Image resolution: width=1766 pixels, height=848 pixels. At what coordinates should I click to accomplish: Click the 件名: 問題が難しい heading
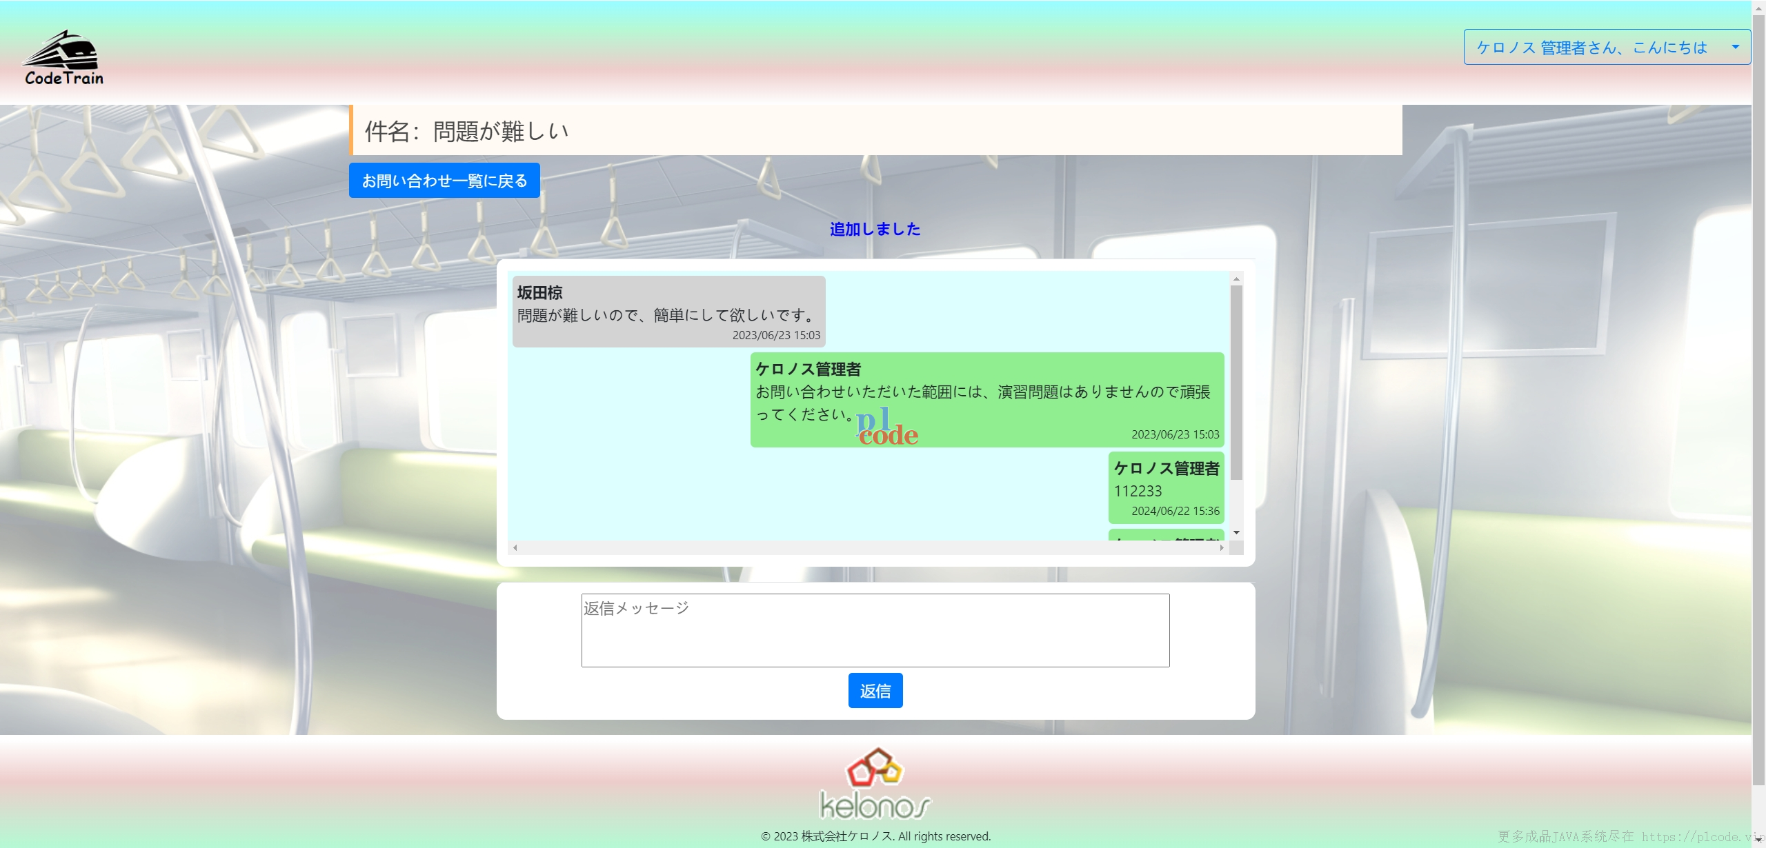click(x=467, y=130)
